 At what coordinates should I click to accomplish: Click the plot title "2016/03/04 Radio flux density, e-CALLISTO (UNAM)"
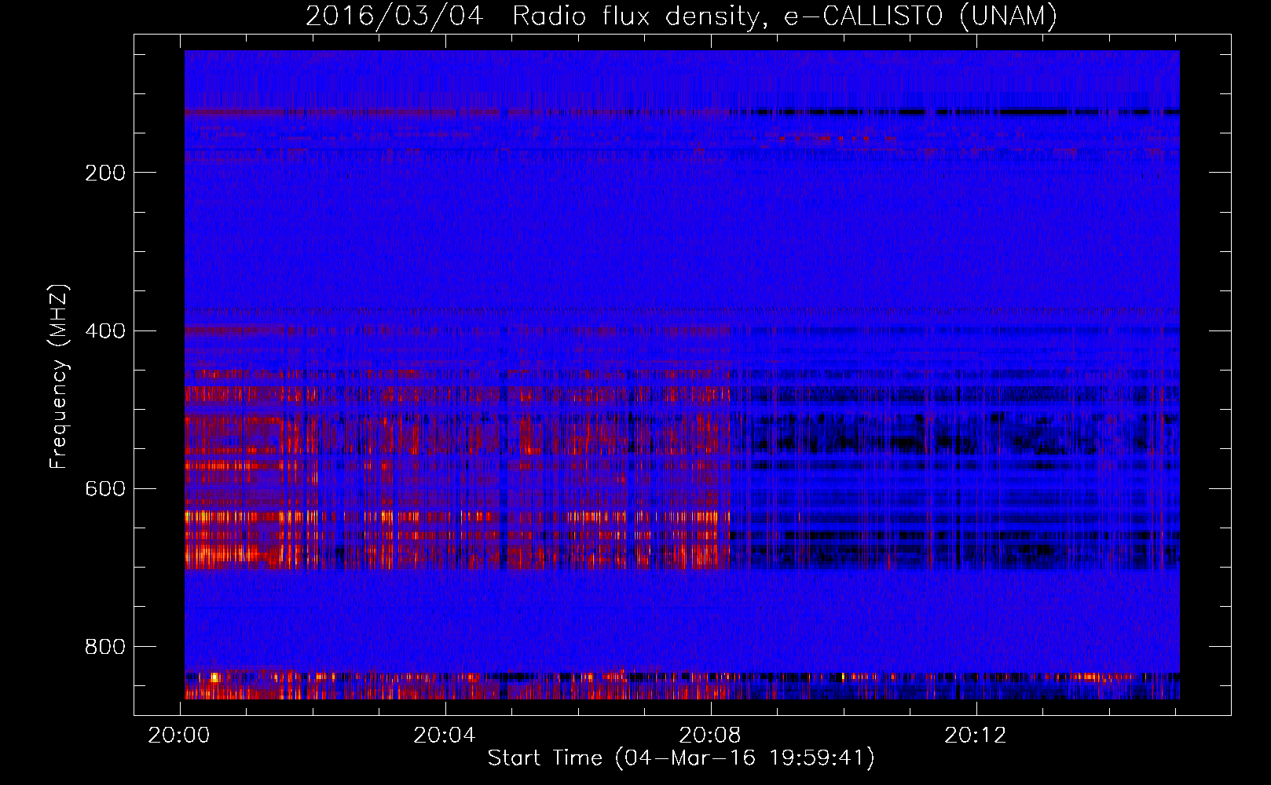pyautogui.click(x=681, y=16)
